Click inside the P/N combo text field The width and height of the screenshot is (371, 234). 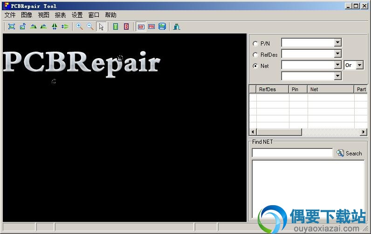(x=308, y=42)
